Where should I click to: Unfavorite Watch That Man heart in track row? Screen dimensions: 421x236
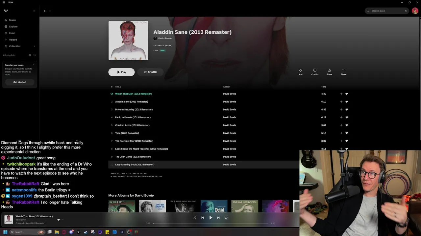coord(347,94)
